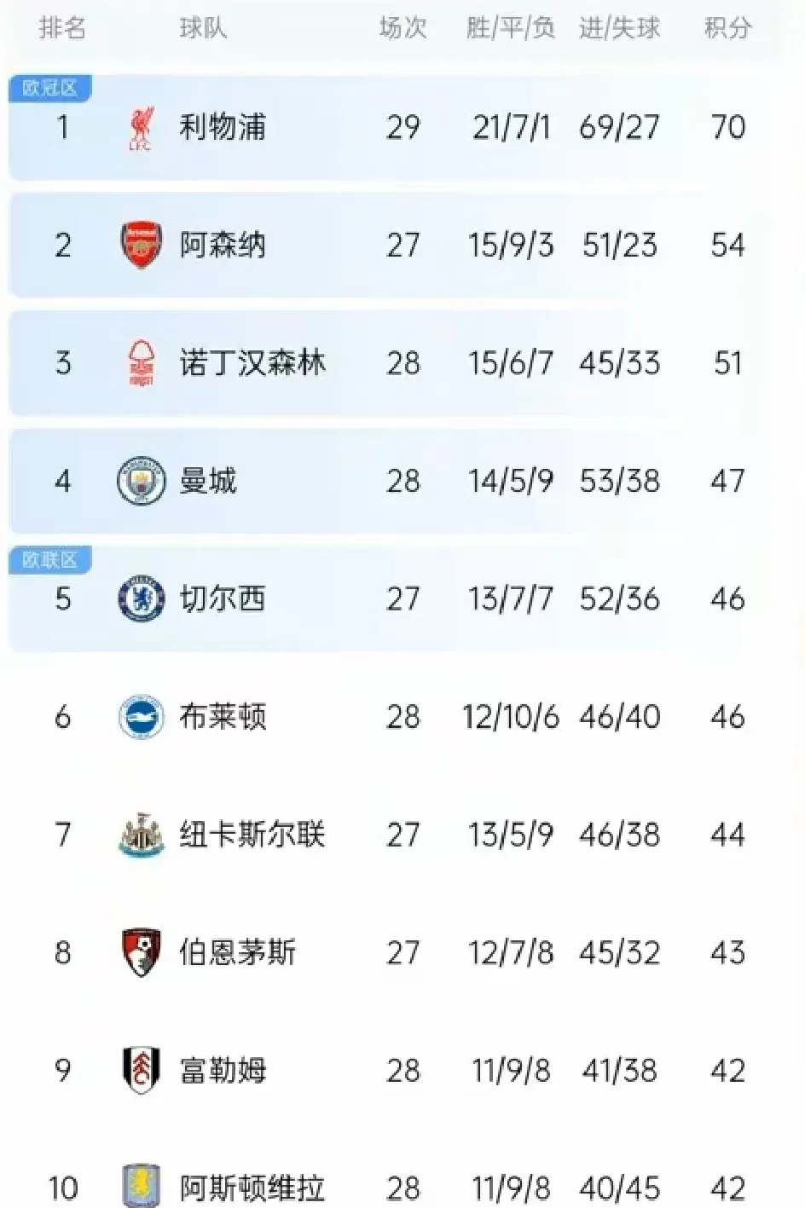Viewport: 805px width, 1208px height.
Task: Click the Nottingham Forest crest icon
Action: pos(141,363)
